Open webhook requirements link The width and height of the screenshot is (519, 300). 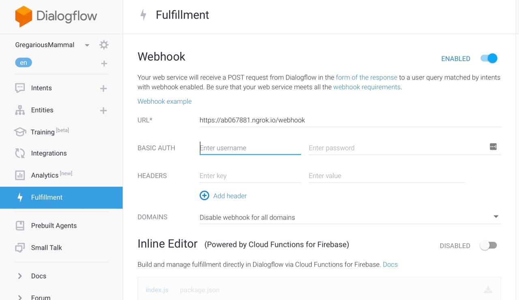click(367, 87)
